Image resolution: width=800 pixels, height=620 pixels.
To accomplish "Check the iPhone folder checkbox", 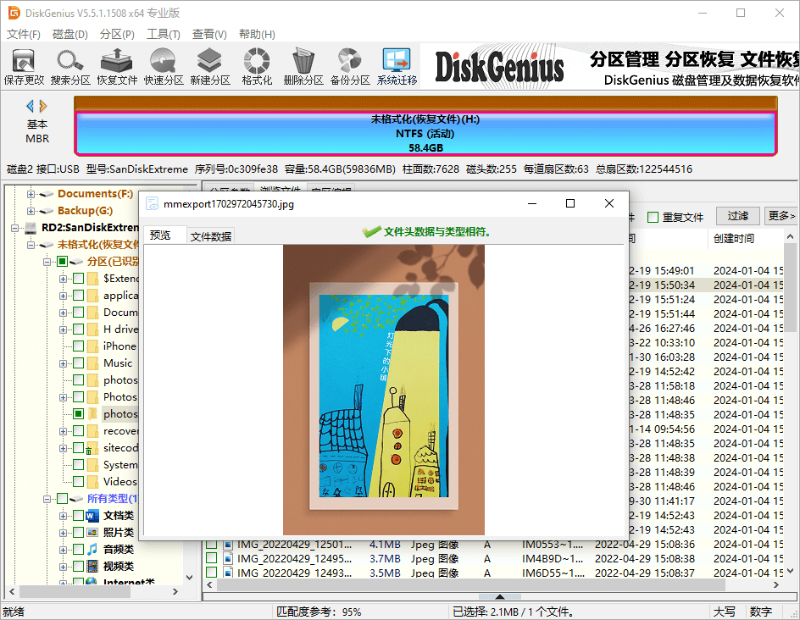I will (78, 346).
